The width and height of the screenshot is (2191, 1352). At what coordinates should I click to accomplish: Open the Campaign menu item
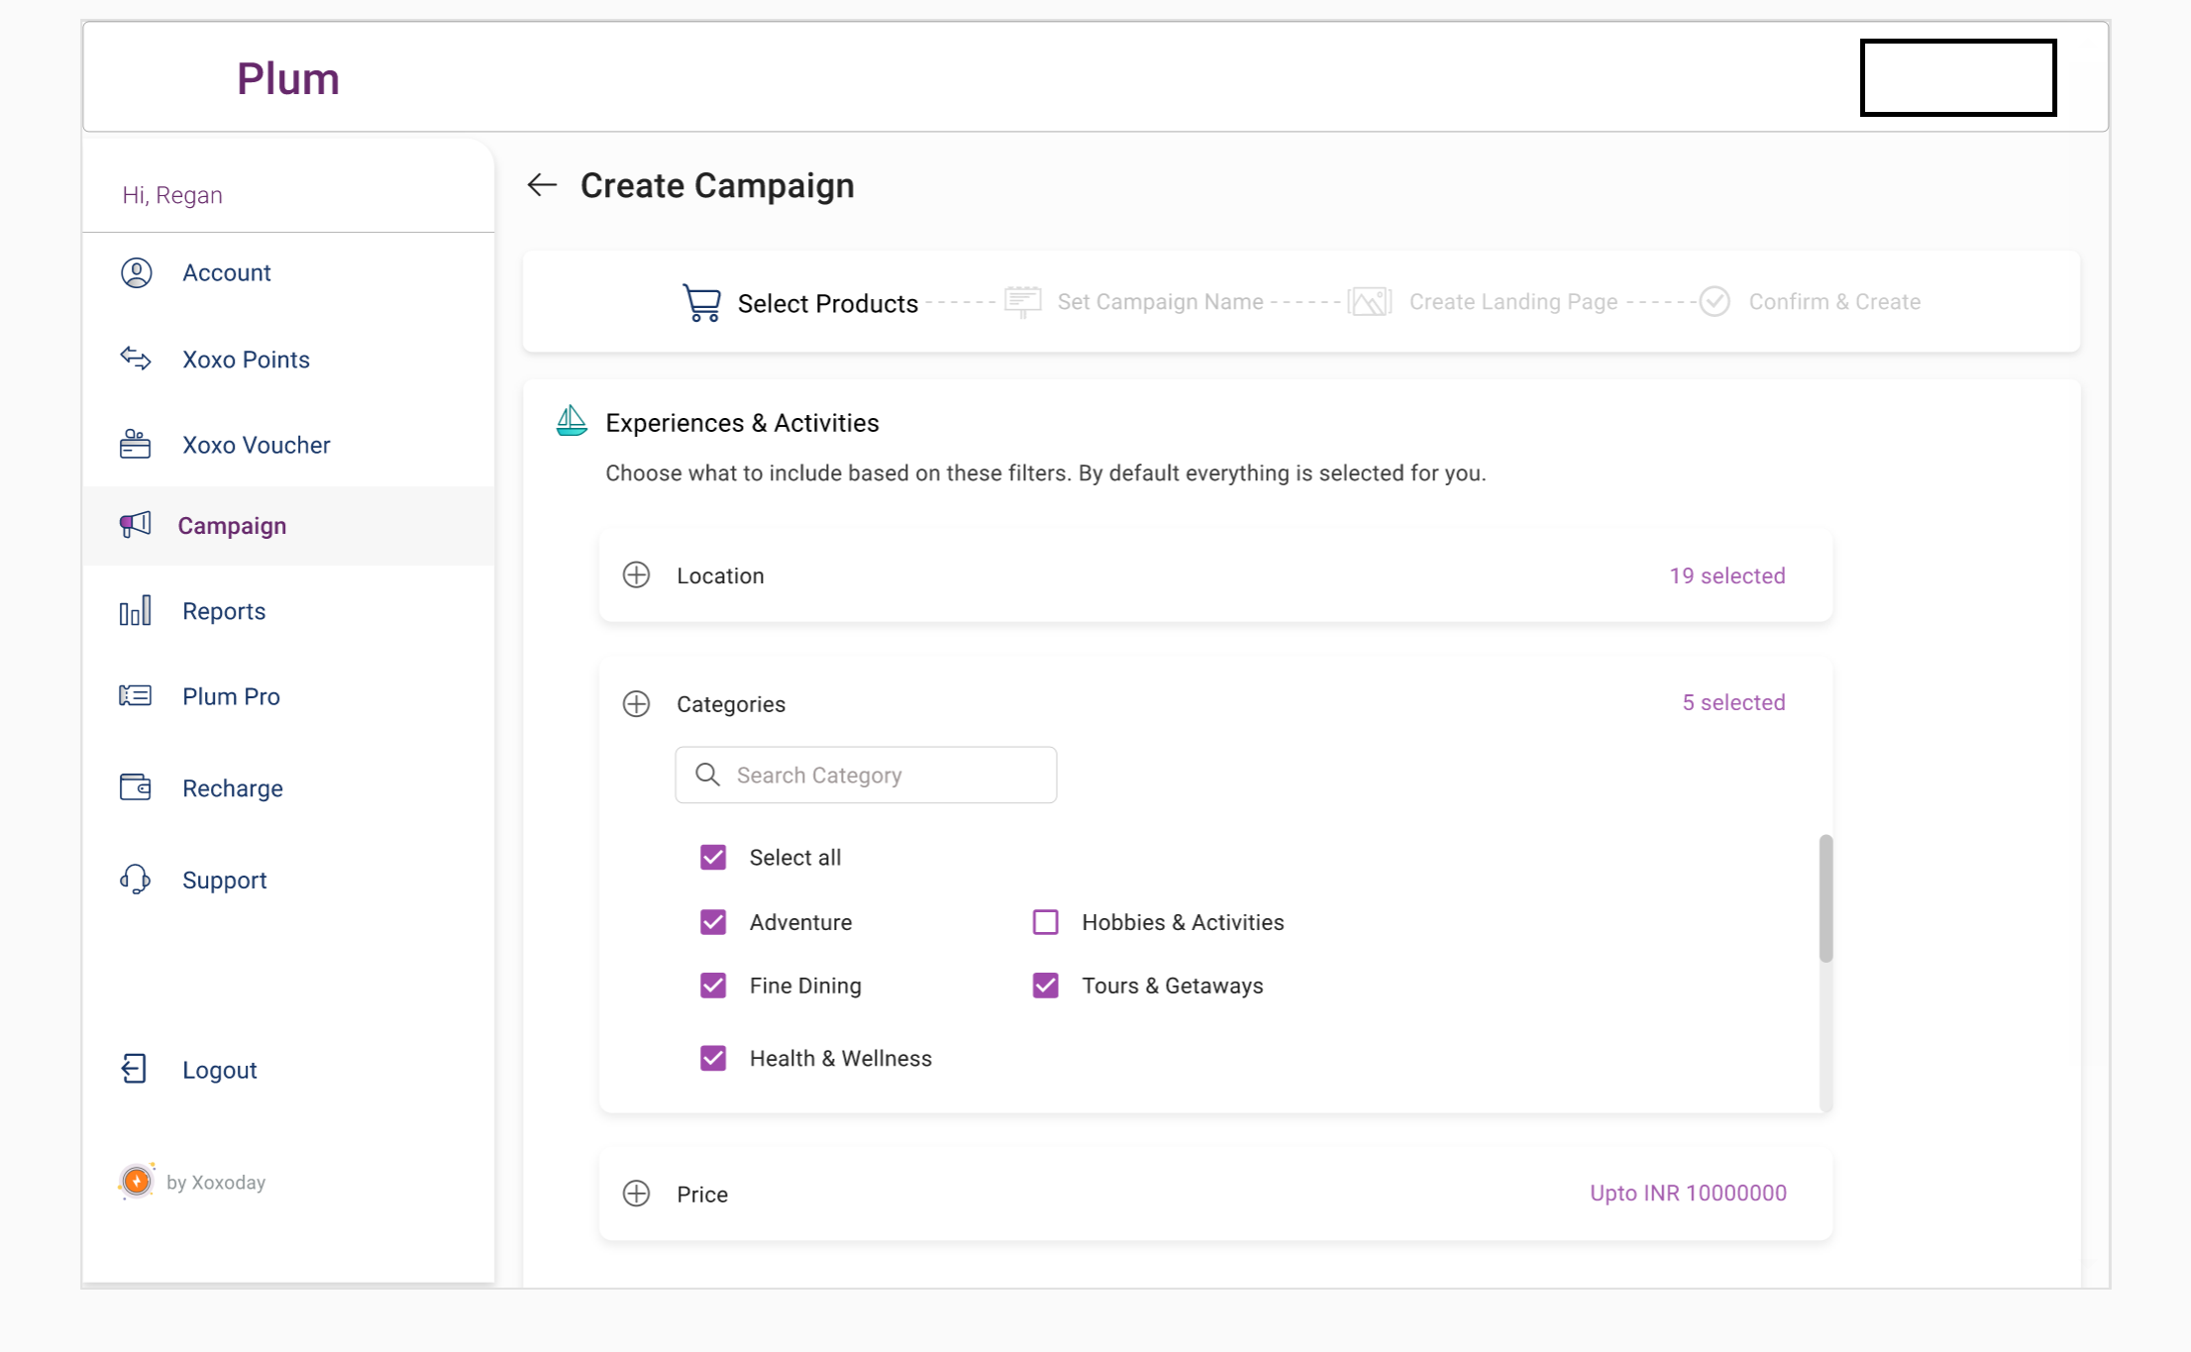coord(232,526)
